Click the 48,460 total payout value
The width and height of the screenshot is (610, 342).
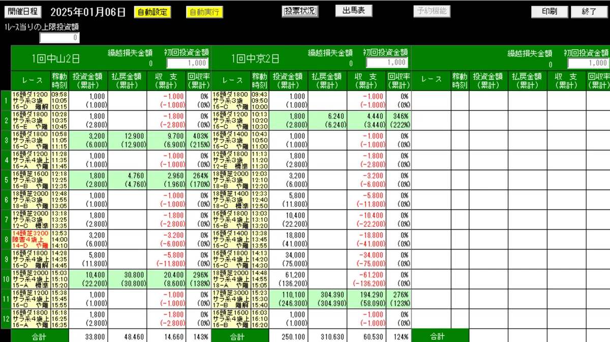134,336
